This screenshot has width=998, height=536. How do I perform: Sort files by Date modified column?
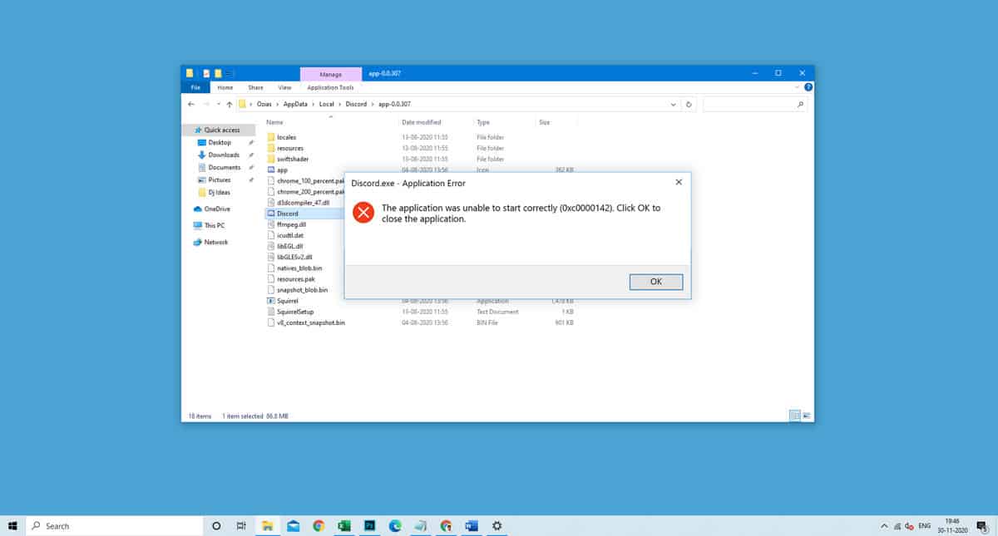click(x=421, y=122)
